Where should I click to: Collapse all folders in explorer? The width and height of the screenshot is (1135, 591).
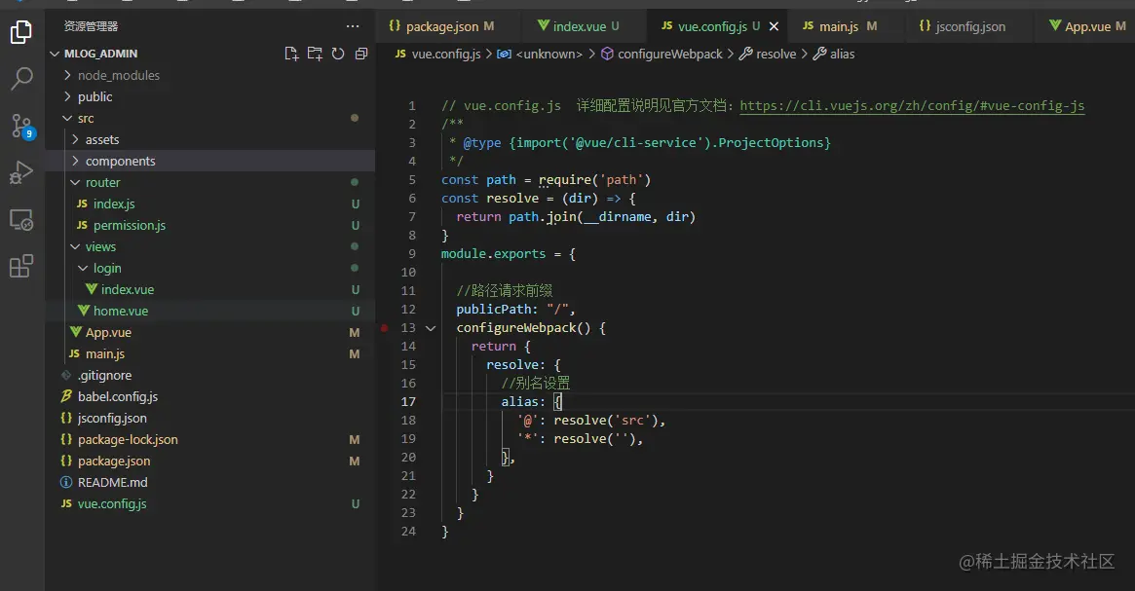361,54
